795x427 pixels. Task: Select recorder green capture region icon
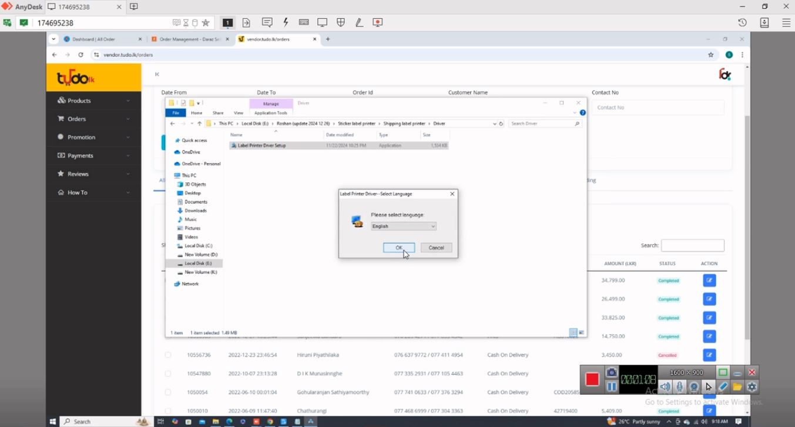point(723,372)
